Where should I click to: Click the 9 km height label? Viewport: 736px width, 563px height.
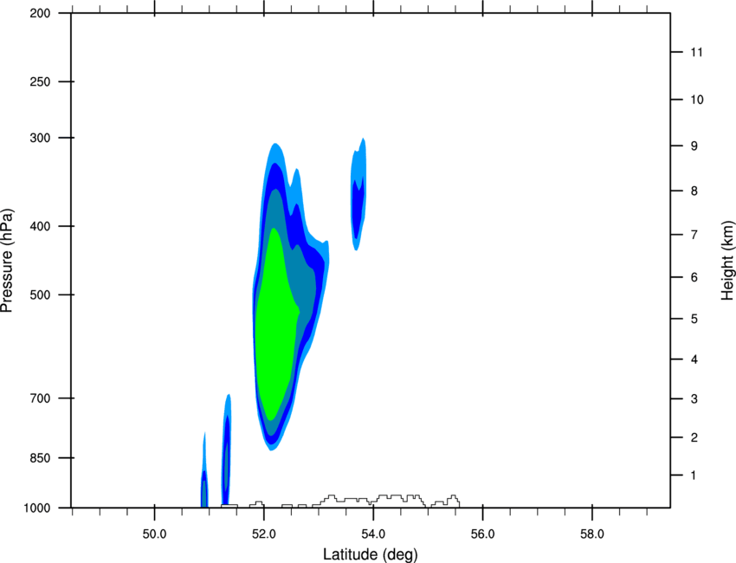pyautogui.click(x=694, y=146)
